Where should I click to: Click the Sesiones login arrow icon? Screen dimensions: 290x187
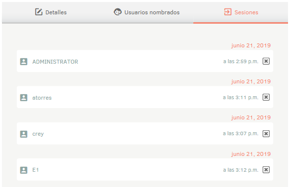(x=228, y=12)
